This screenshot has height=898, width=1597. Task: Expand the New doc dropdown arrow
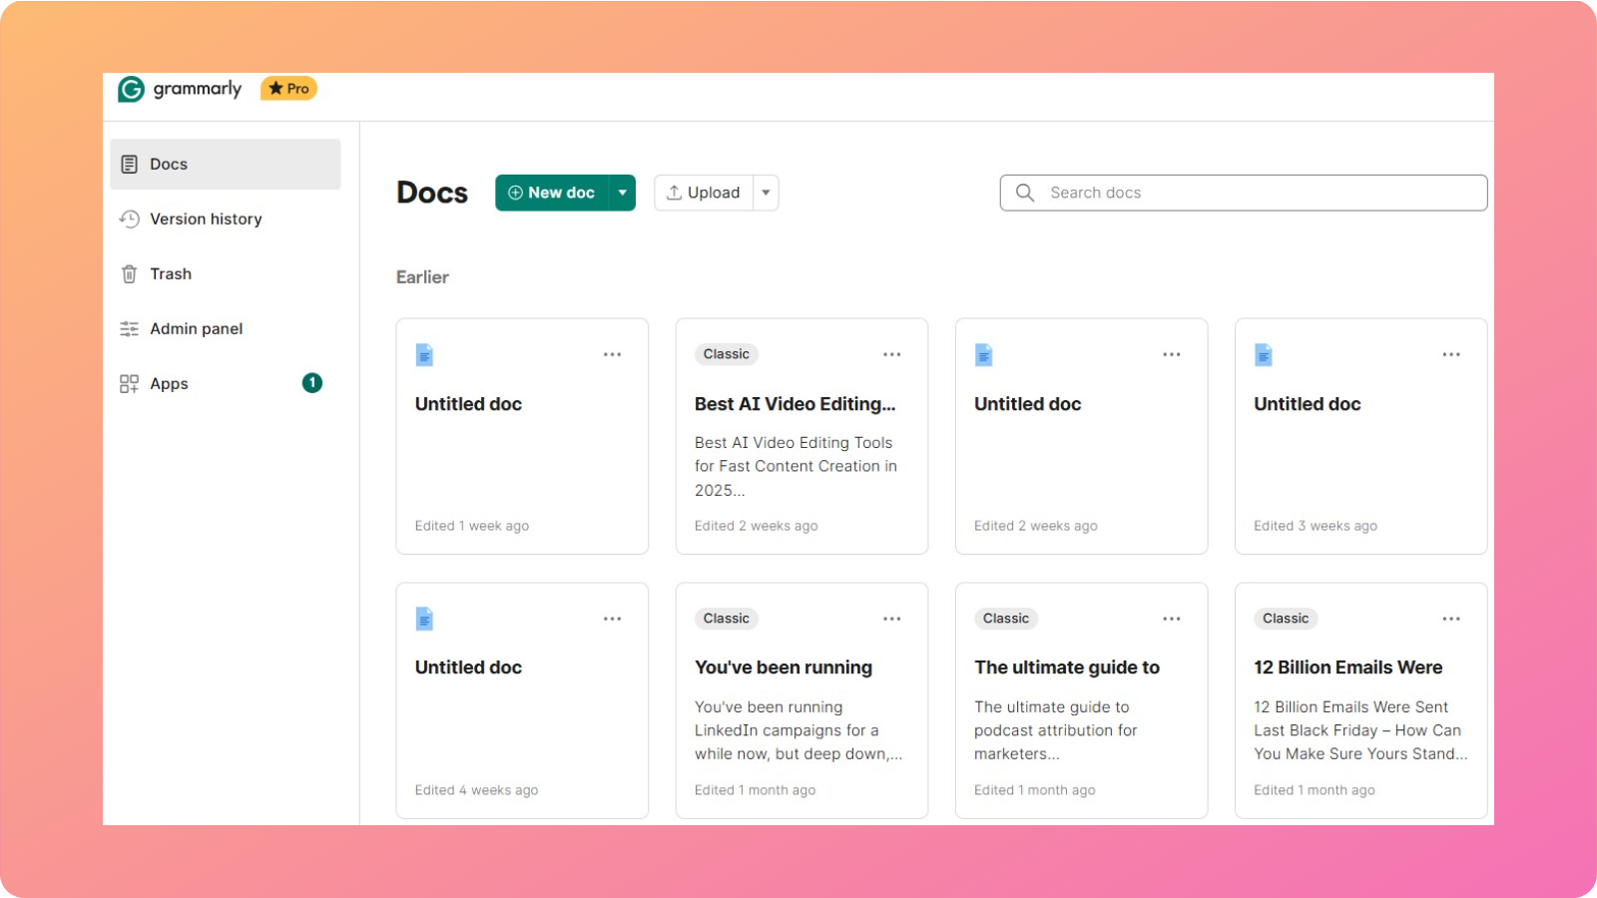coord(623,193)
